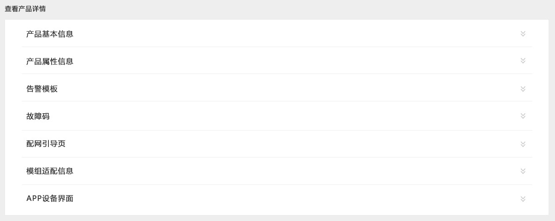
Task: Click the double-chevron icon beside 产品基本信息
Action: 523,34
